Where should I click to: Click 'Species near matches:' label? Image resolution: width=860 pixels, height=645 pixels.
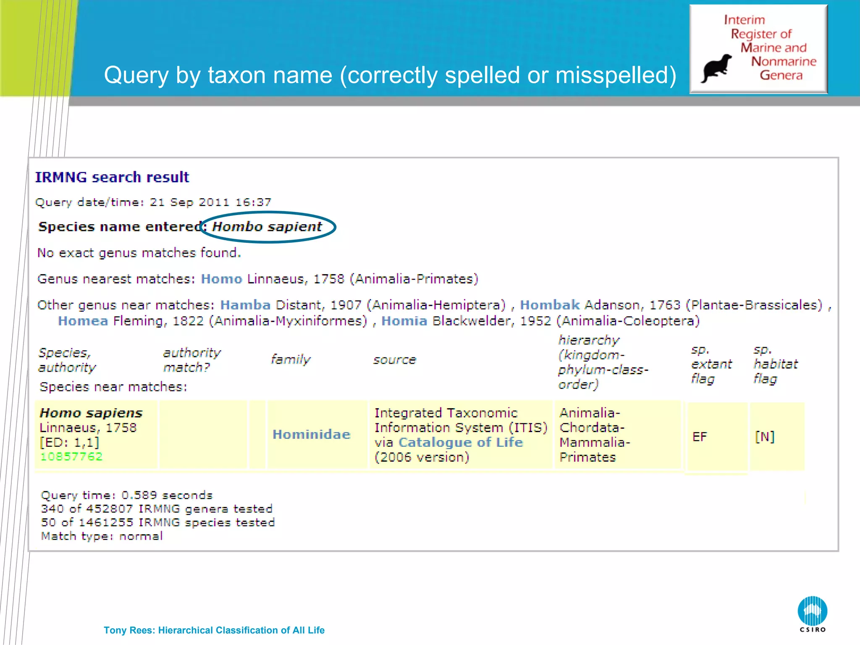pyautogui.click(x=113, y=387)
